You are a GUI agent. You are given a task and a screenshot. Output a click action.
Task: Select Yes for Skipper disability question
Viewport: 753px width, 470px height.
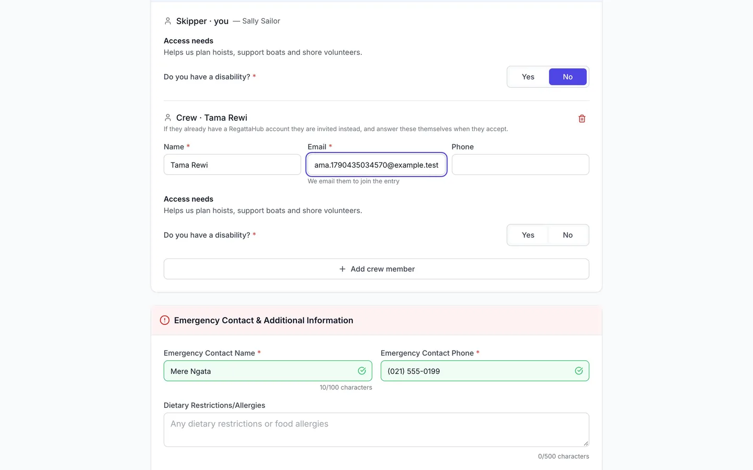(x=528, y=77)
